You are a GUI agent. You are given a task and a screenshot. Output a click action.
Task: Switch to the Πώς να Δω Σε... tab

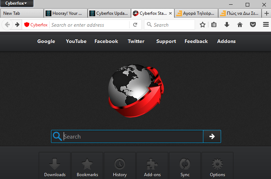240,13
